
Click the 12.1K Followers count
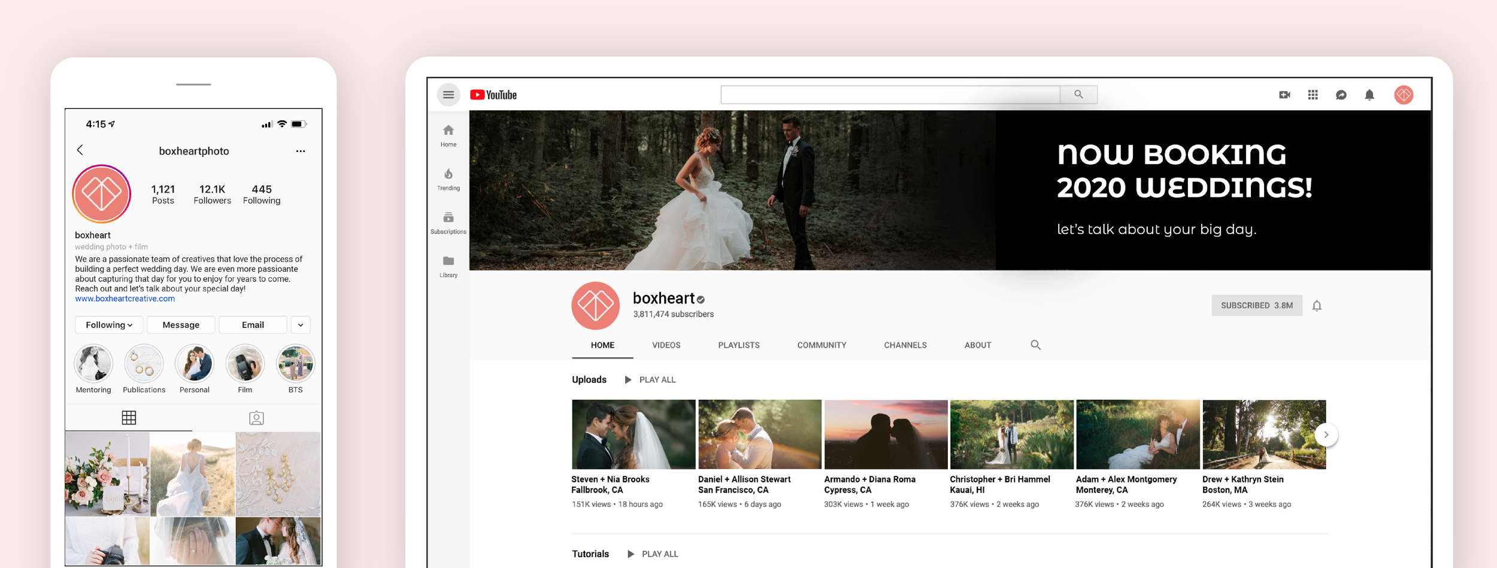pyautogui.click(x=212, y=194)
